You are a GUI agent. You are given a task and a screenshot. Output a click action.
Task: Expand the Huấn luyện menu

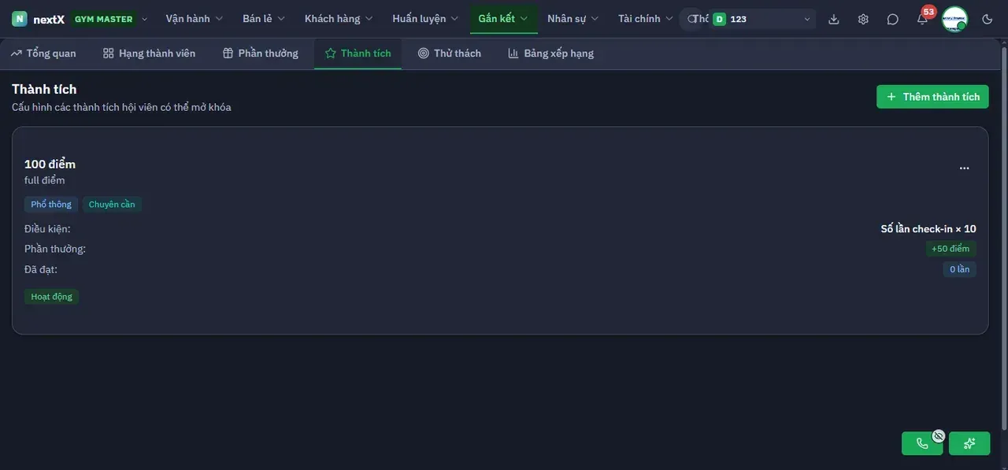425,19
